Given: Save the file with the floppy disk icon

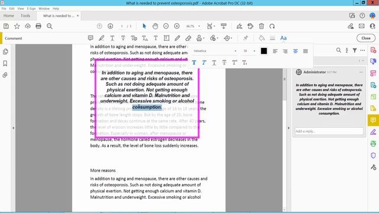Looking at the screenshot, I should (x=6, y=26).
